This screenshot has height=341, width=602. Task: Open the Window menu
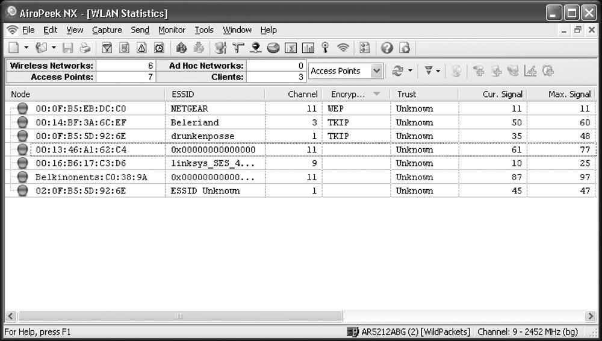pyautogui.click(x=237, y=30)
